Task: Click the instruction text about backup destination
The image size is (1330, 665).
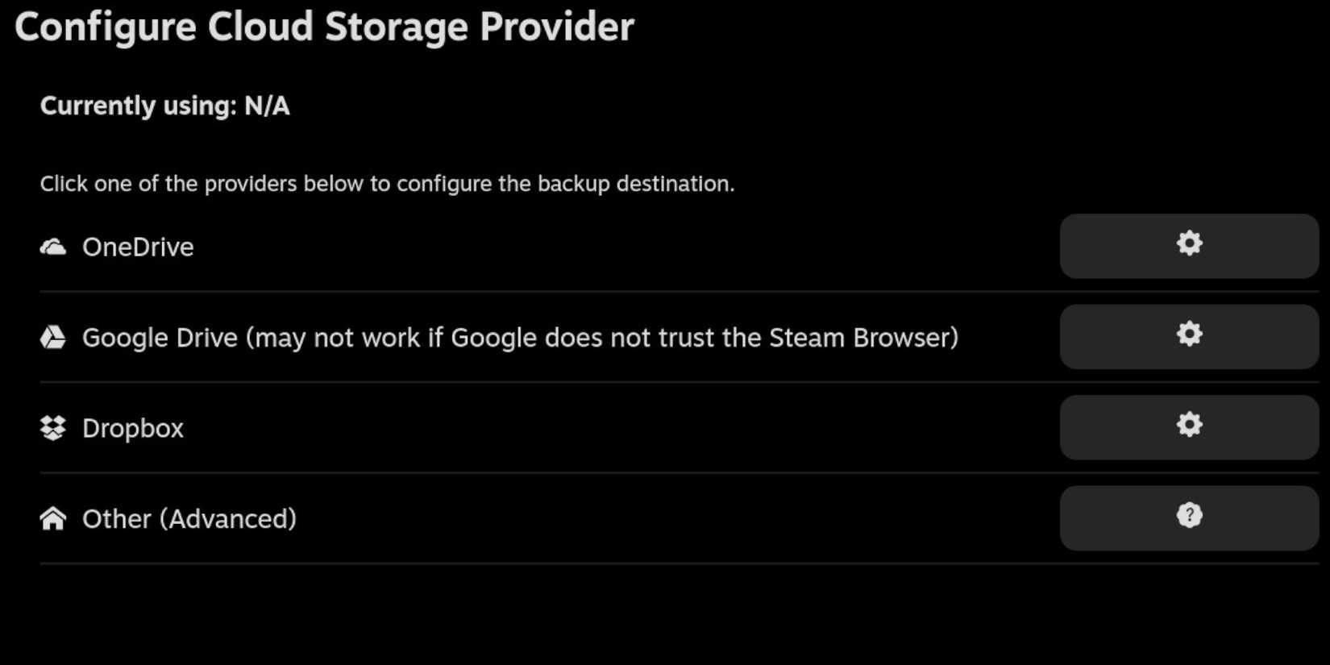Action: click(x=387, y=184)
